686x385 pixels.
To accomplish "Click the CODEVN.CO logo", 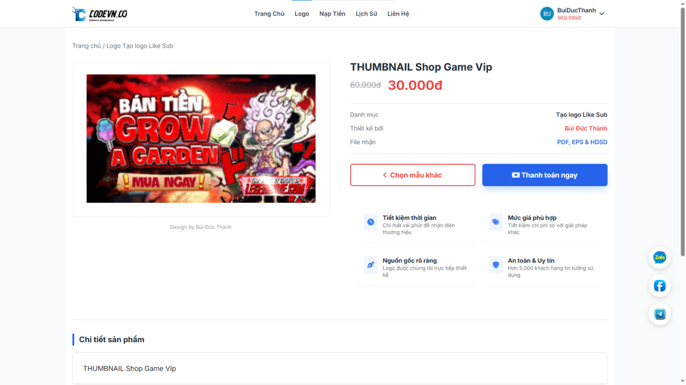I will 100,14.
